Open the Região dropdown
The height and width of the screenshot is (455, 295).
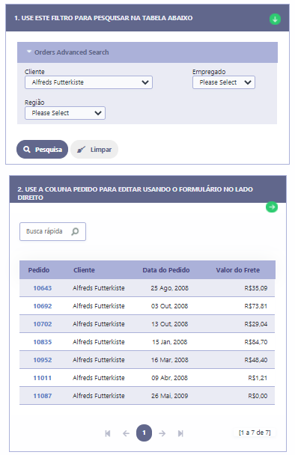[65, 113]
